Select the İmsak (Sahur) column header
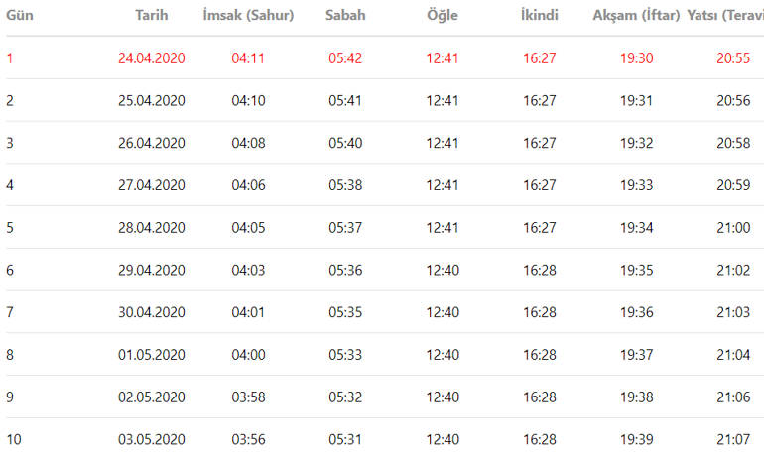The image size is (764, 454). click(248, 16)
